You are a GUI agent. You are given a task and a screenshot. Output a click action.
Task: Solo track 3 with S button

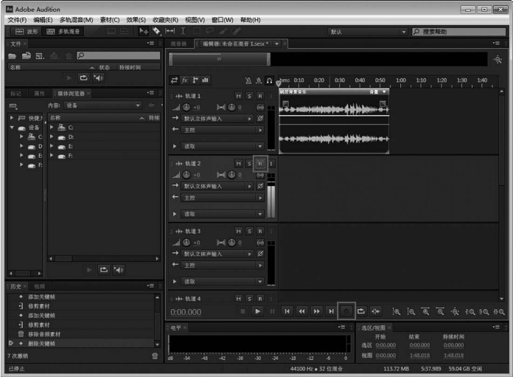click(249, 231)
